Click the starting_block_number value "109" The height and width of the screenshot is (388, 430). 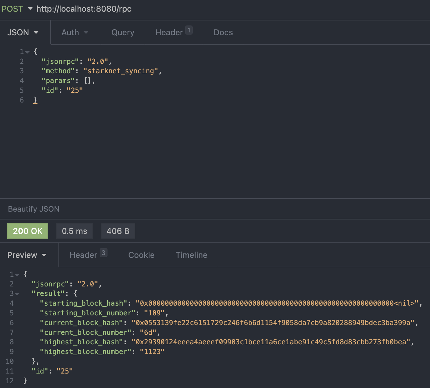(x=154, y=313)
